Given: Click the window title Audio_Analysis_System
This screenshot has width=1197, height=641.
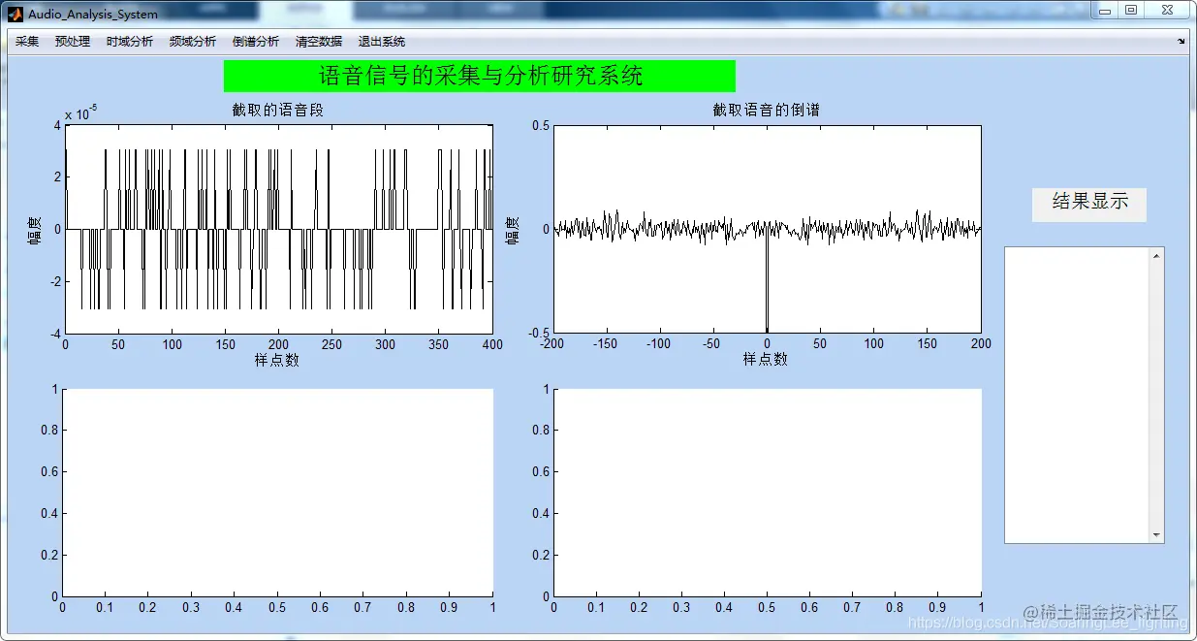Looking at the screenshot, I should coord(93,15).
